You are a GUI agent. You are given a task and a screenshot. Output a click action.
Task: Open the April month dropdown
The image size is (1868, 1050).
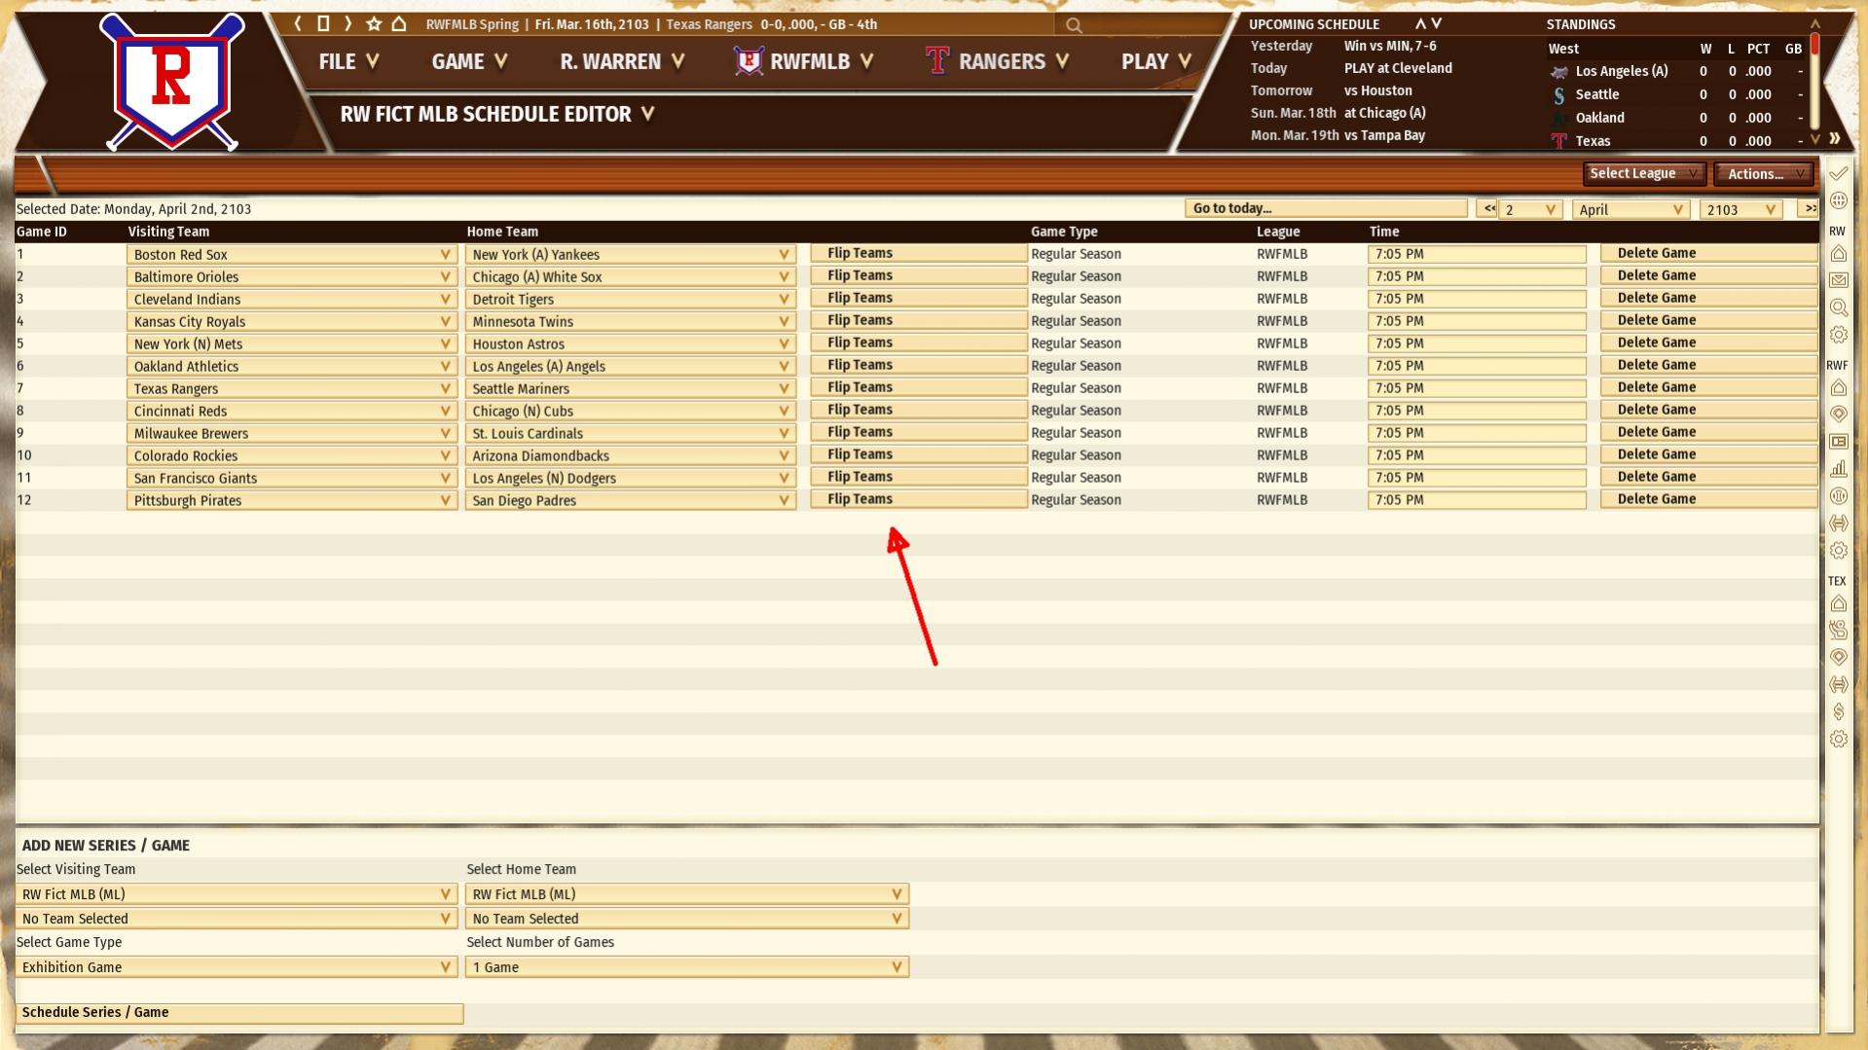pyautogui.click(x=1630, y=209)
